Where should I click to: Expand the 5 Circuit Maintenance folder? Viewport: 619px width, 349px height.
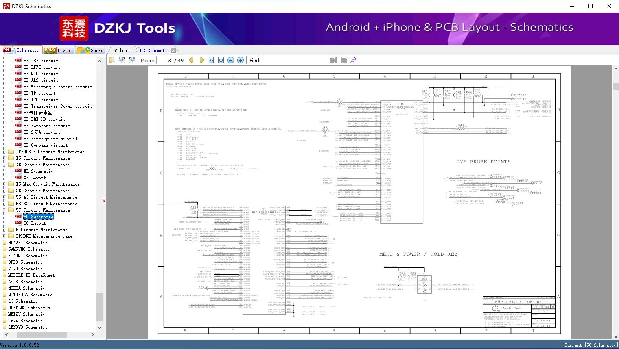pyautogui.click(x=4, y=230)
